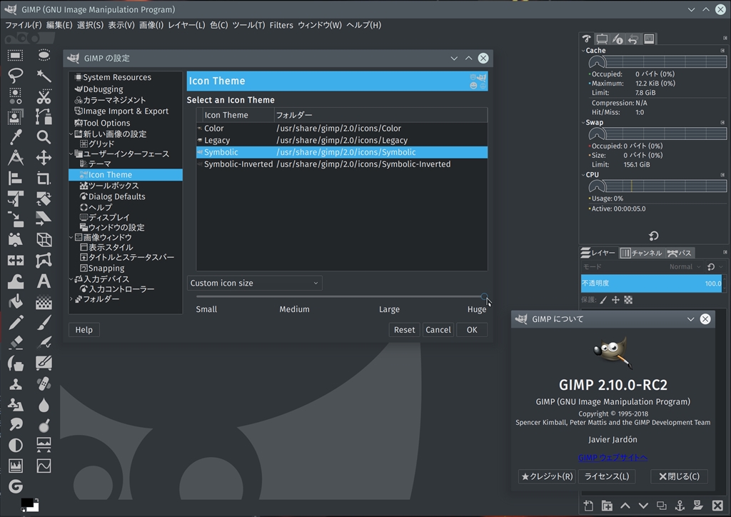Select the Fuzzy Select wand tool
The height and width of the screenshot is (517, 731).
pyautogui.click(x=44, y=75)
